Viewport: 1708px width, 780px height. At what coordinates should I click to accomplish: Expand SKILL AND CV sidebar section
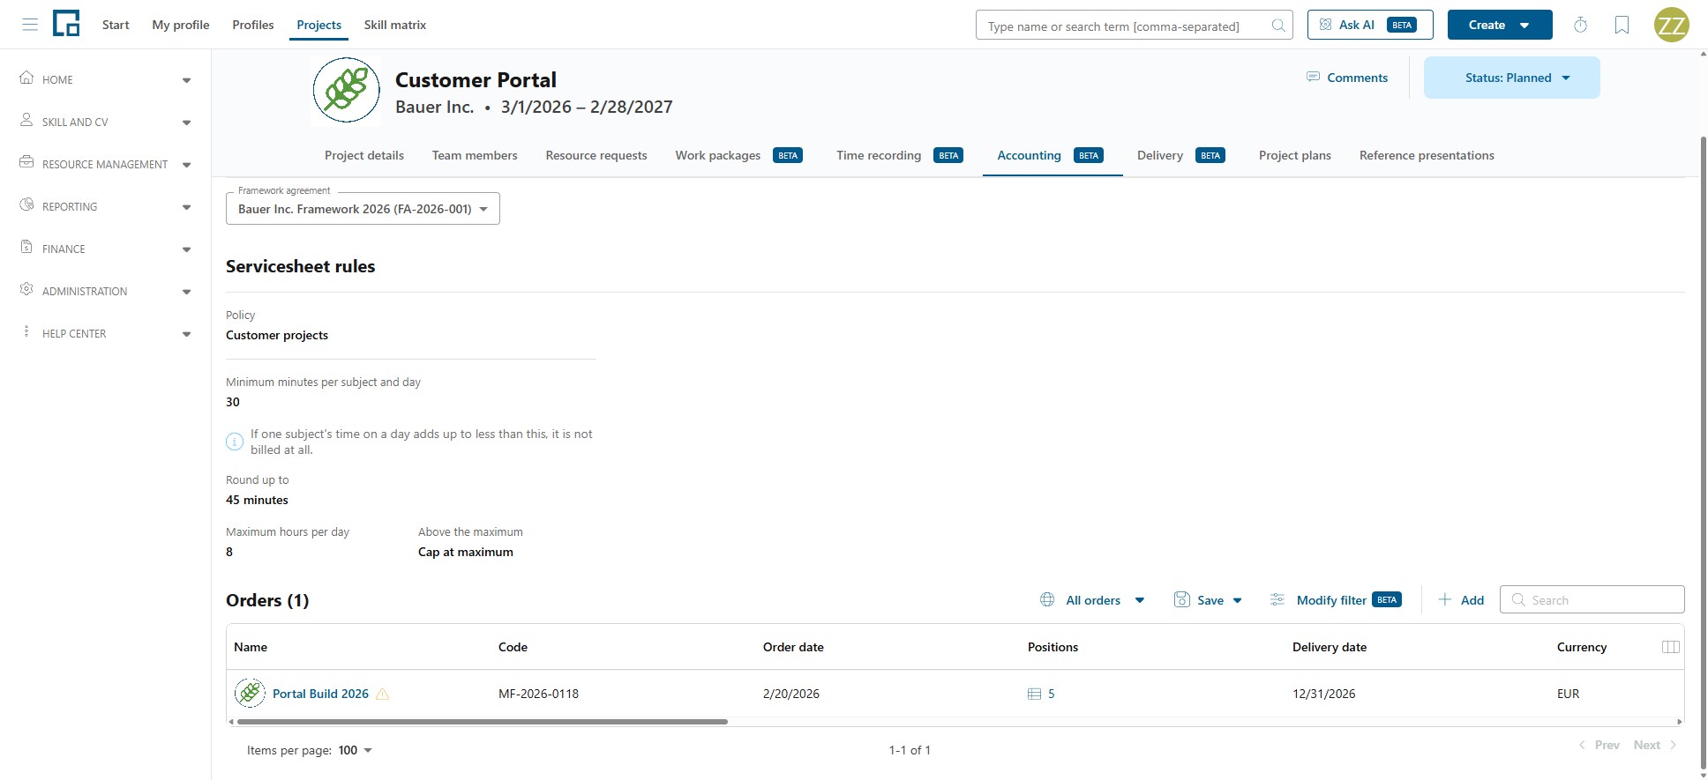[x=105, y=122]
